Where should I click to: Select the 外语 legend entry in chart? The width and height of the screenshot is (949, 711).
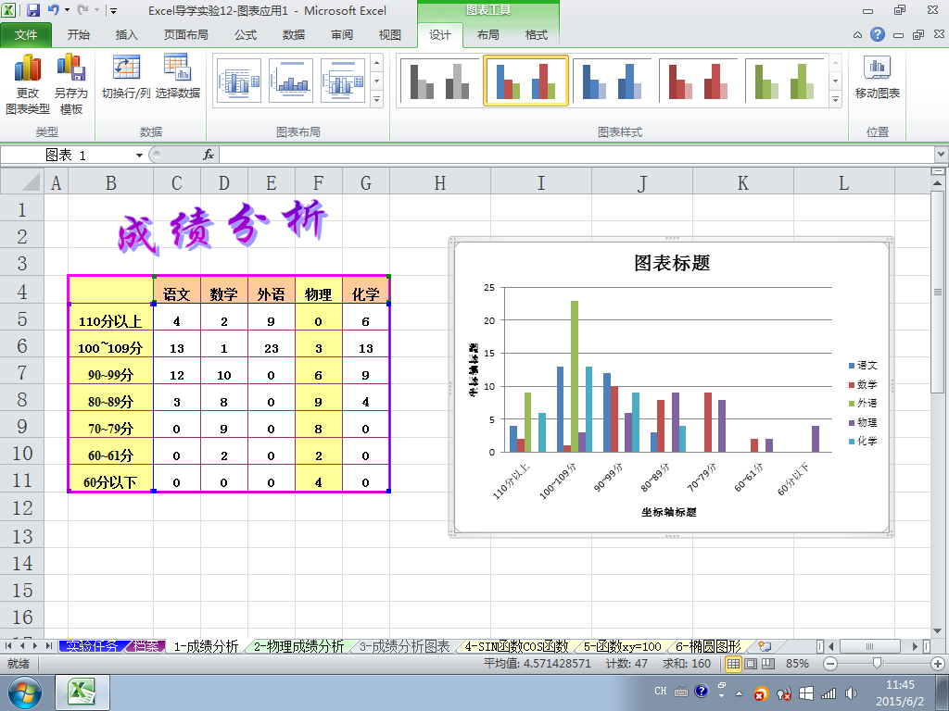pos(863,404)
